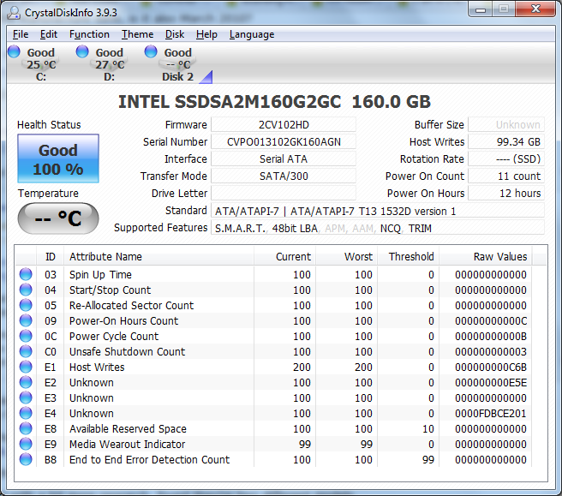Click the status orb for attribute E4
The image size is (562, 496).
[x=26, y=413]
